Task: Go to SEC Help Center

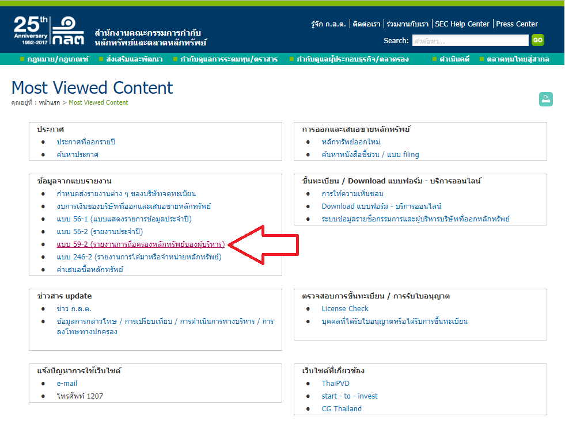Action: point(462,24)
